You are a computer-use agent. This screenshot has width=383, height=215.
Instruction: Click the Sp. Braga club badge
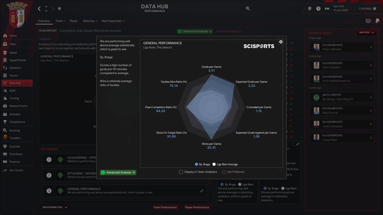[x=17, y=14]
